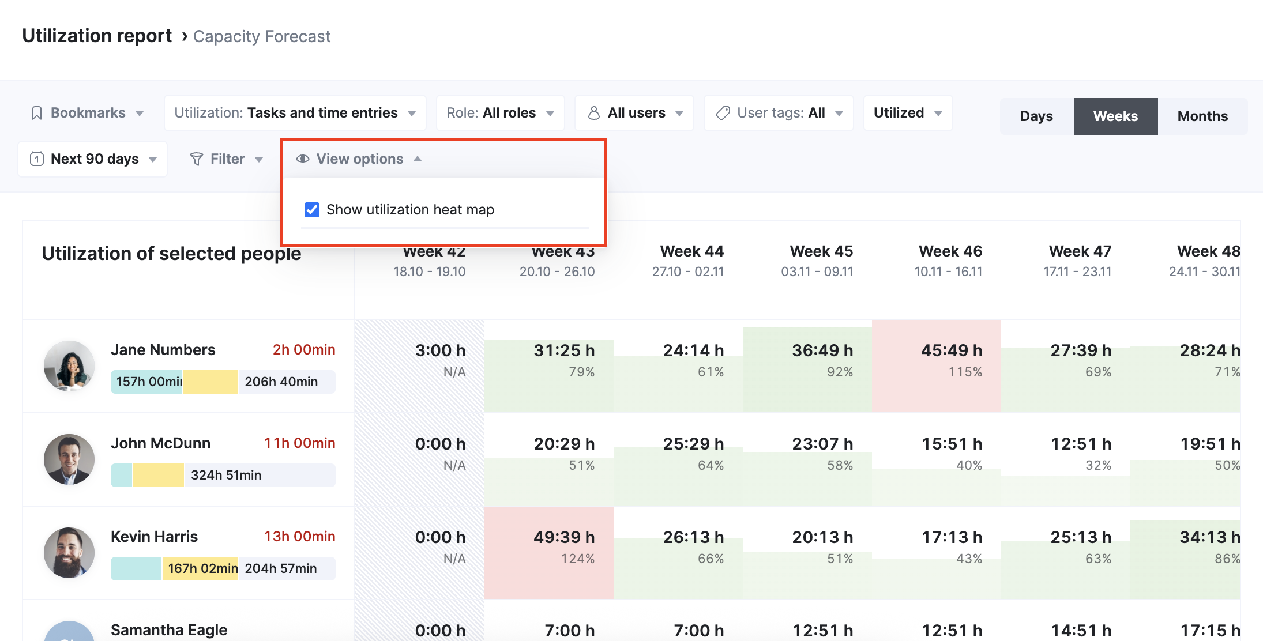Click John McDunn's red 11h 00min value
Screen dimensions: 1263x641
click(x=300, y=443)
